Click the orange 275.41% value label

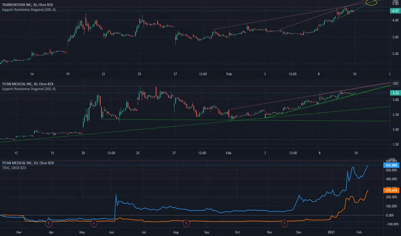click(391, 191)
